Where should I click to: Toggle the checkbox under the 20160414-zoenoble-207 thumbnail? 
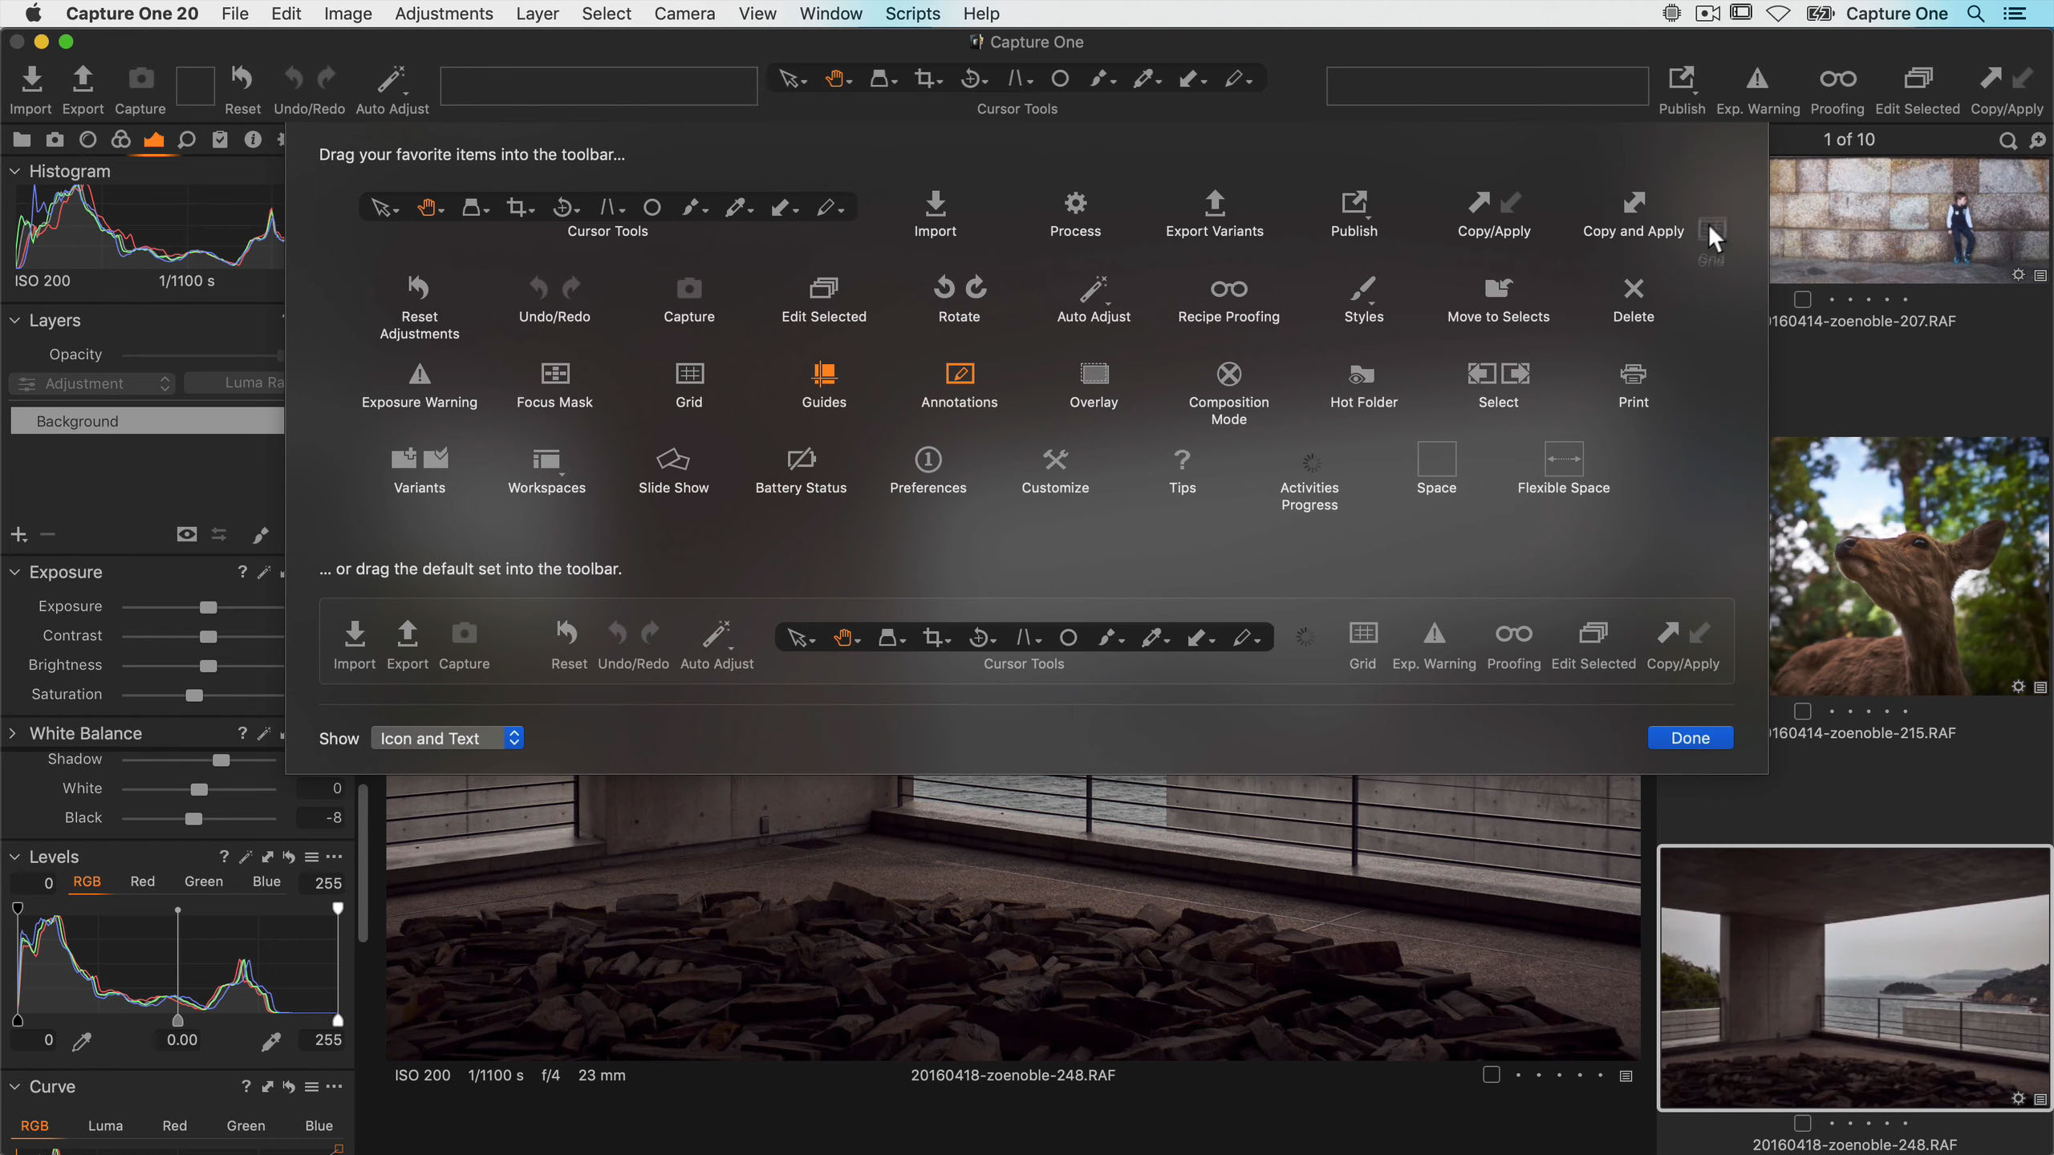pyautogui.click(x=1803, y=299)
